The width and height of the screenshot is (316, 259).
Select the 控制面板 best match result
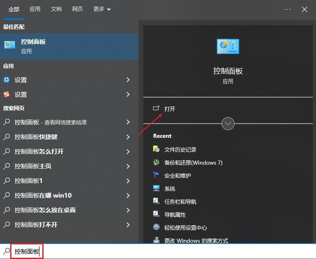point(69,46)
